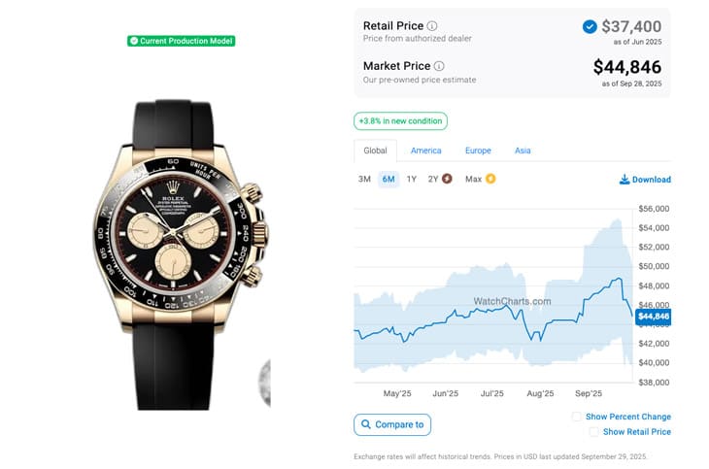The height and width of the screenshot is (469, 709).
Task: Click the Market Price info icon
Action: [439, 66]
